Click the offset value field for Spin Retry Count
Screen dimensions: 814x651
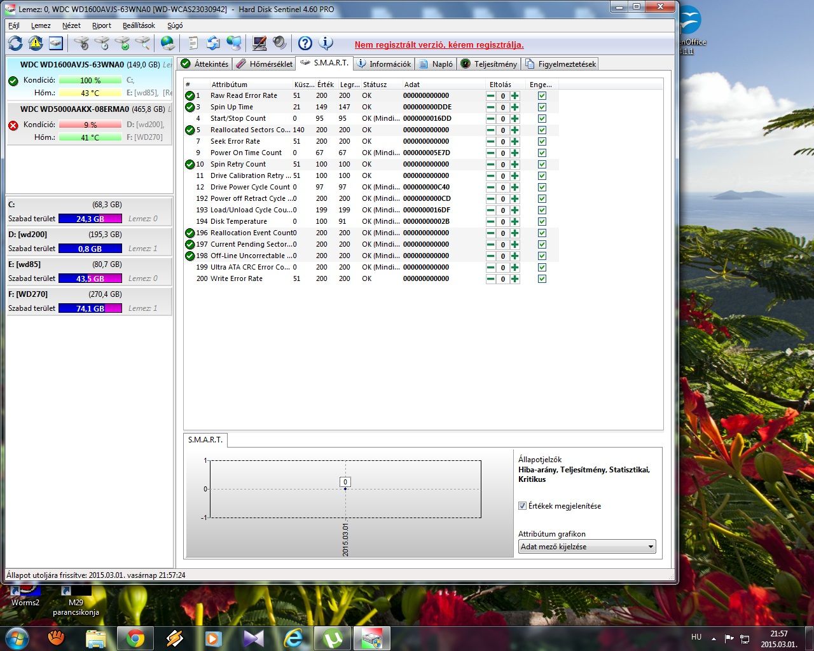(x=502, y=165)
